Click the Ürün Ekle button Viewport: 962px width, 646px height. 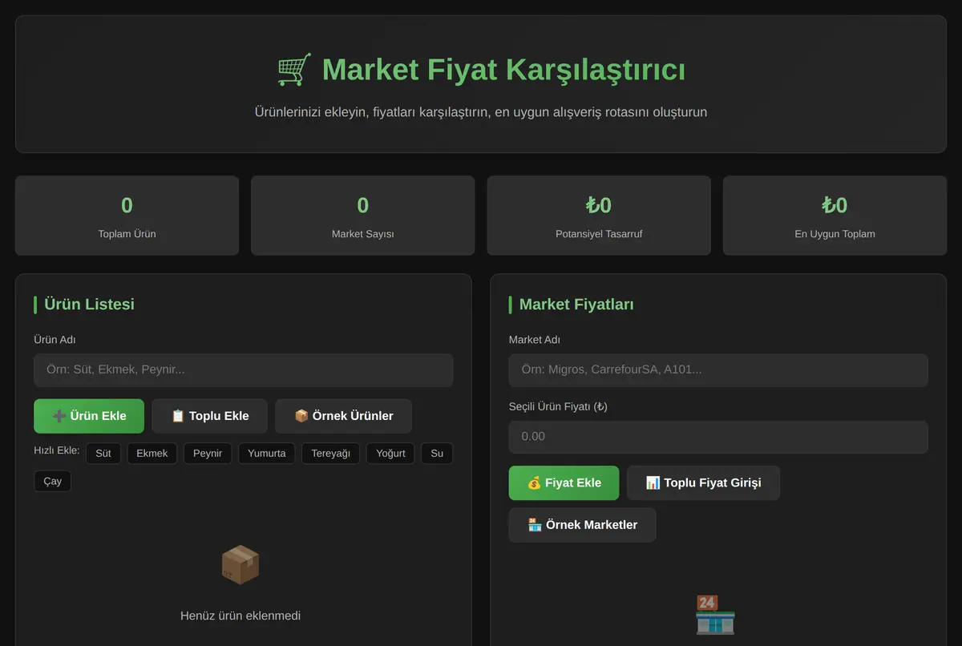tap(89, 416)
